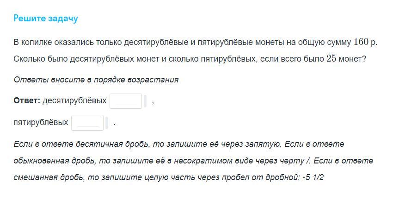Click the number 25 in the problem
The height and width of the screenshot is (207, 399).
pyautogui.click(x=331, y=59)
